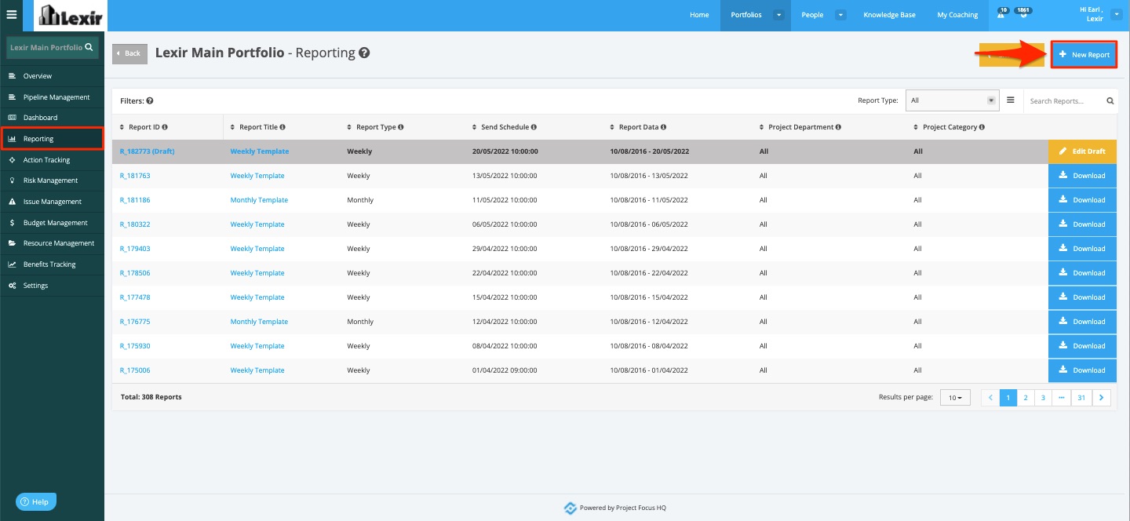Viewport: 1130px width, 521px height.
Task: Open Risk Management in the sidebar
Action: tap(52, 180)
